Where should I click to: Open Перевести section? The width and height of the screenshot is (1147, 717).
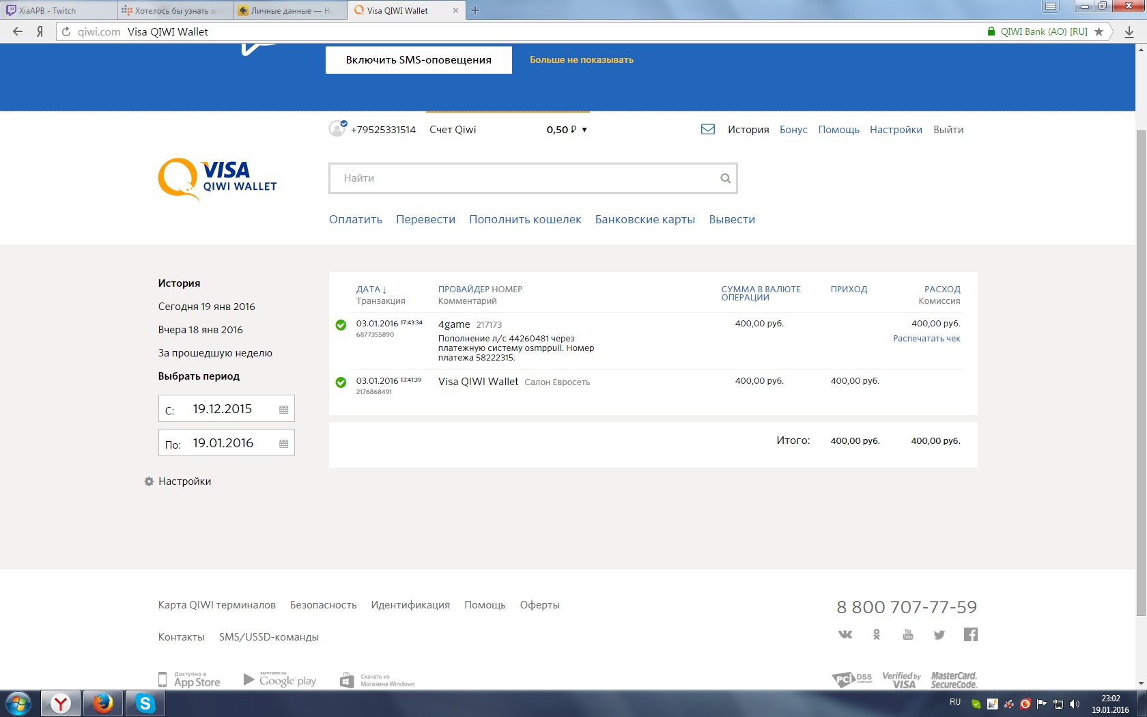(425, 219)
